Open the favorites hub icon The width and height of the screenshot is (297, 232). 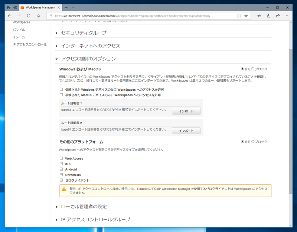point(259,16)
